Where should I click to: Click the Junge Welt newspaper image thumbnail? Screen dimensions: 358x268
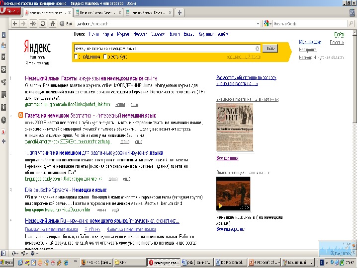pos(235,127)
